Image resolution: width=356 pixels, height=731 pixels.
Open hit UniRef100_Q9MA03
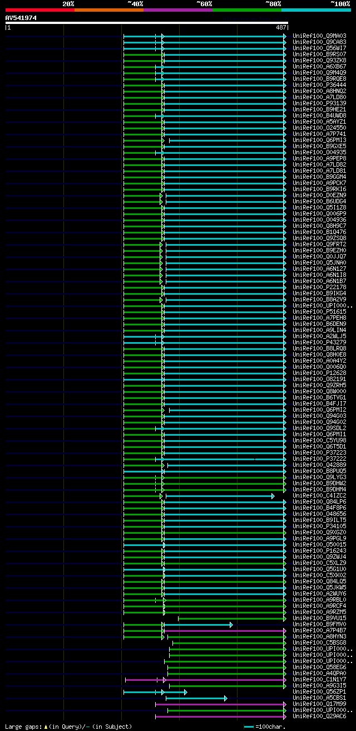[x=319, y=36]
